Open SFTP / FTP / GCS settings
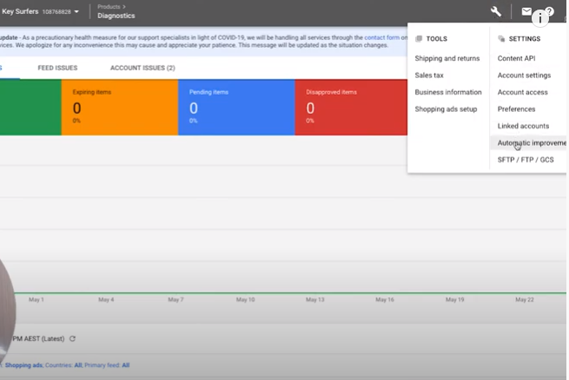Screen dimensions: 569x380 tap(526, 160)
